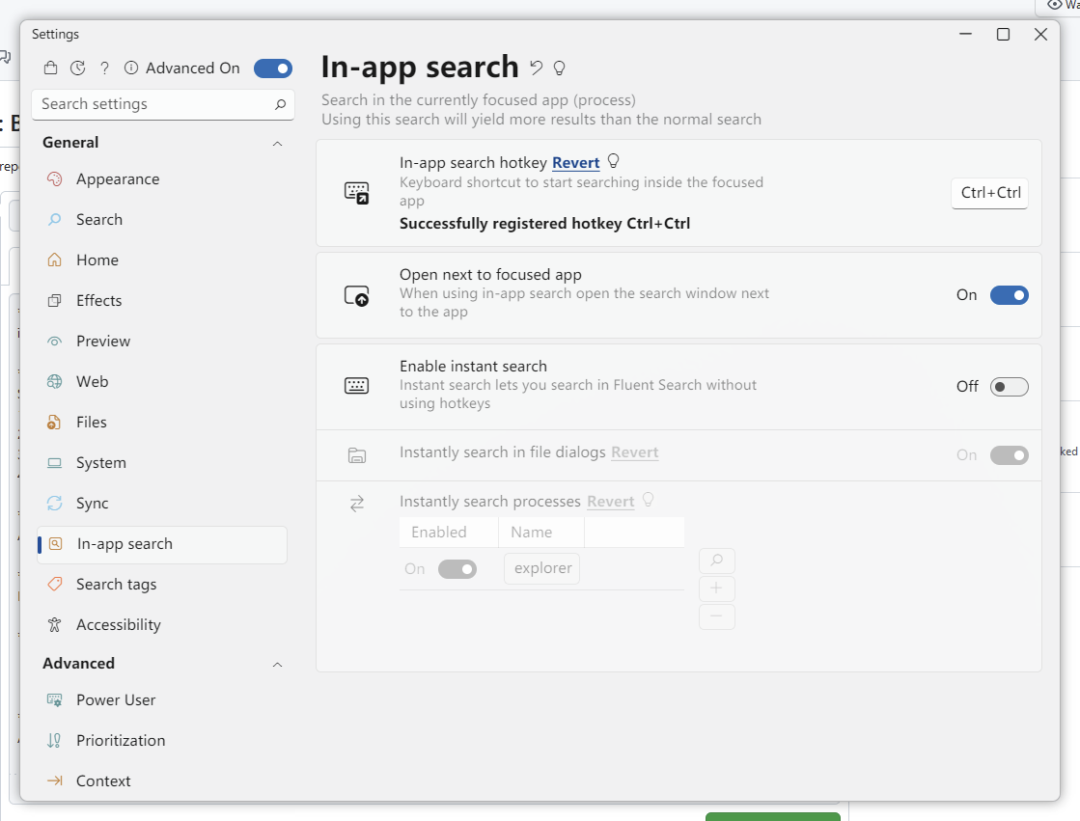Viewport: 1080px width, 821px height.
Task: Toggle off Open next to focused app
Action: coord(1009,295)
